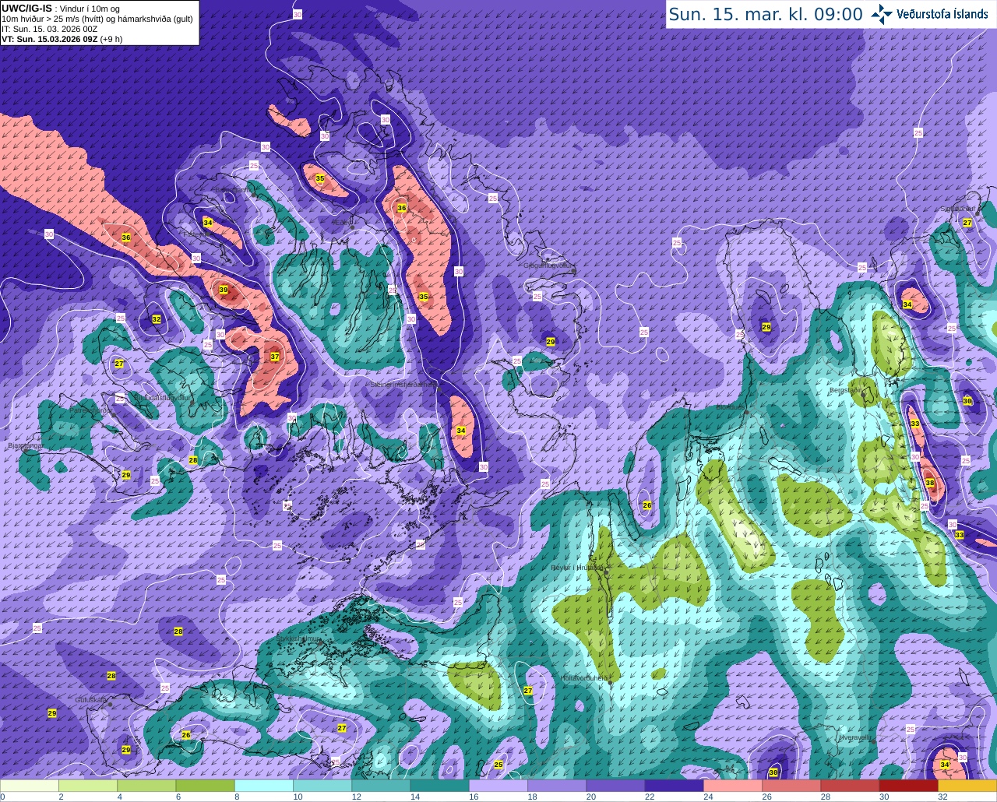Click the Patreksfjörður station label
The image size is (997, 802).
(92, 410)
